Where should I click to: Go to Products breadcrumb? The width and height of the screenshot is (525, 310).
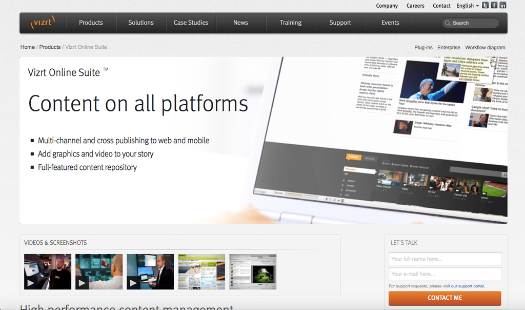[50, 47]
